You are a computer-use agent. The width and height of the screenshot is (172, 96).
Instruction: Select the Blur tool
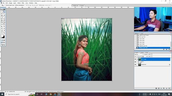click(x=2, y=24)
